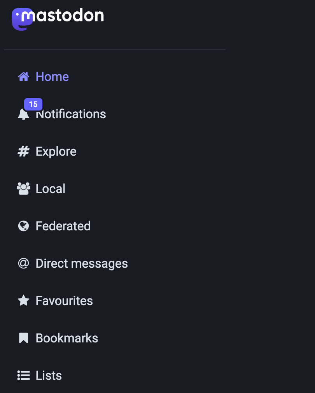Viewport: 315px width, 393px height.
Task: Show the Favourites text link
Action: (64, 301)
